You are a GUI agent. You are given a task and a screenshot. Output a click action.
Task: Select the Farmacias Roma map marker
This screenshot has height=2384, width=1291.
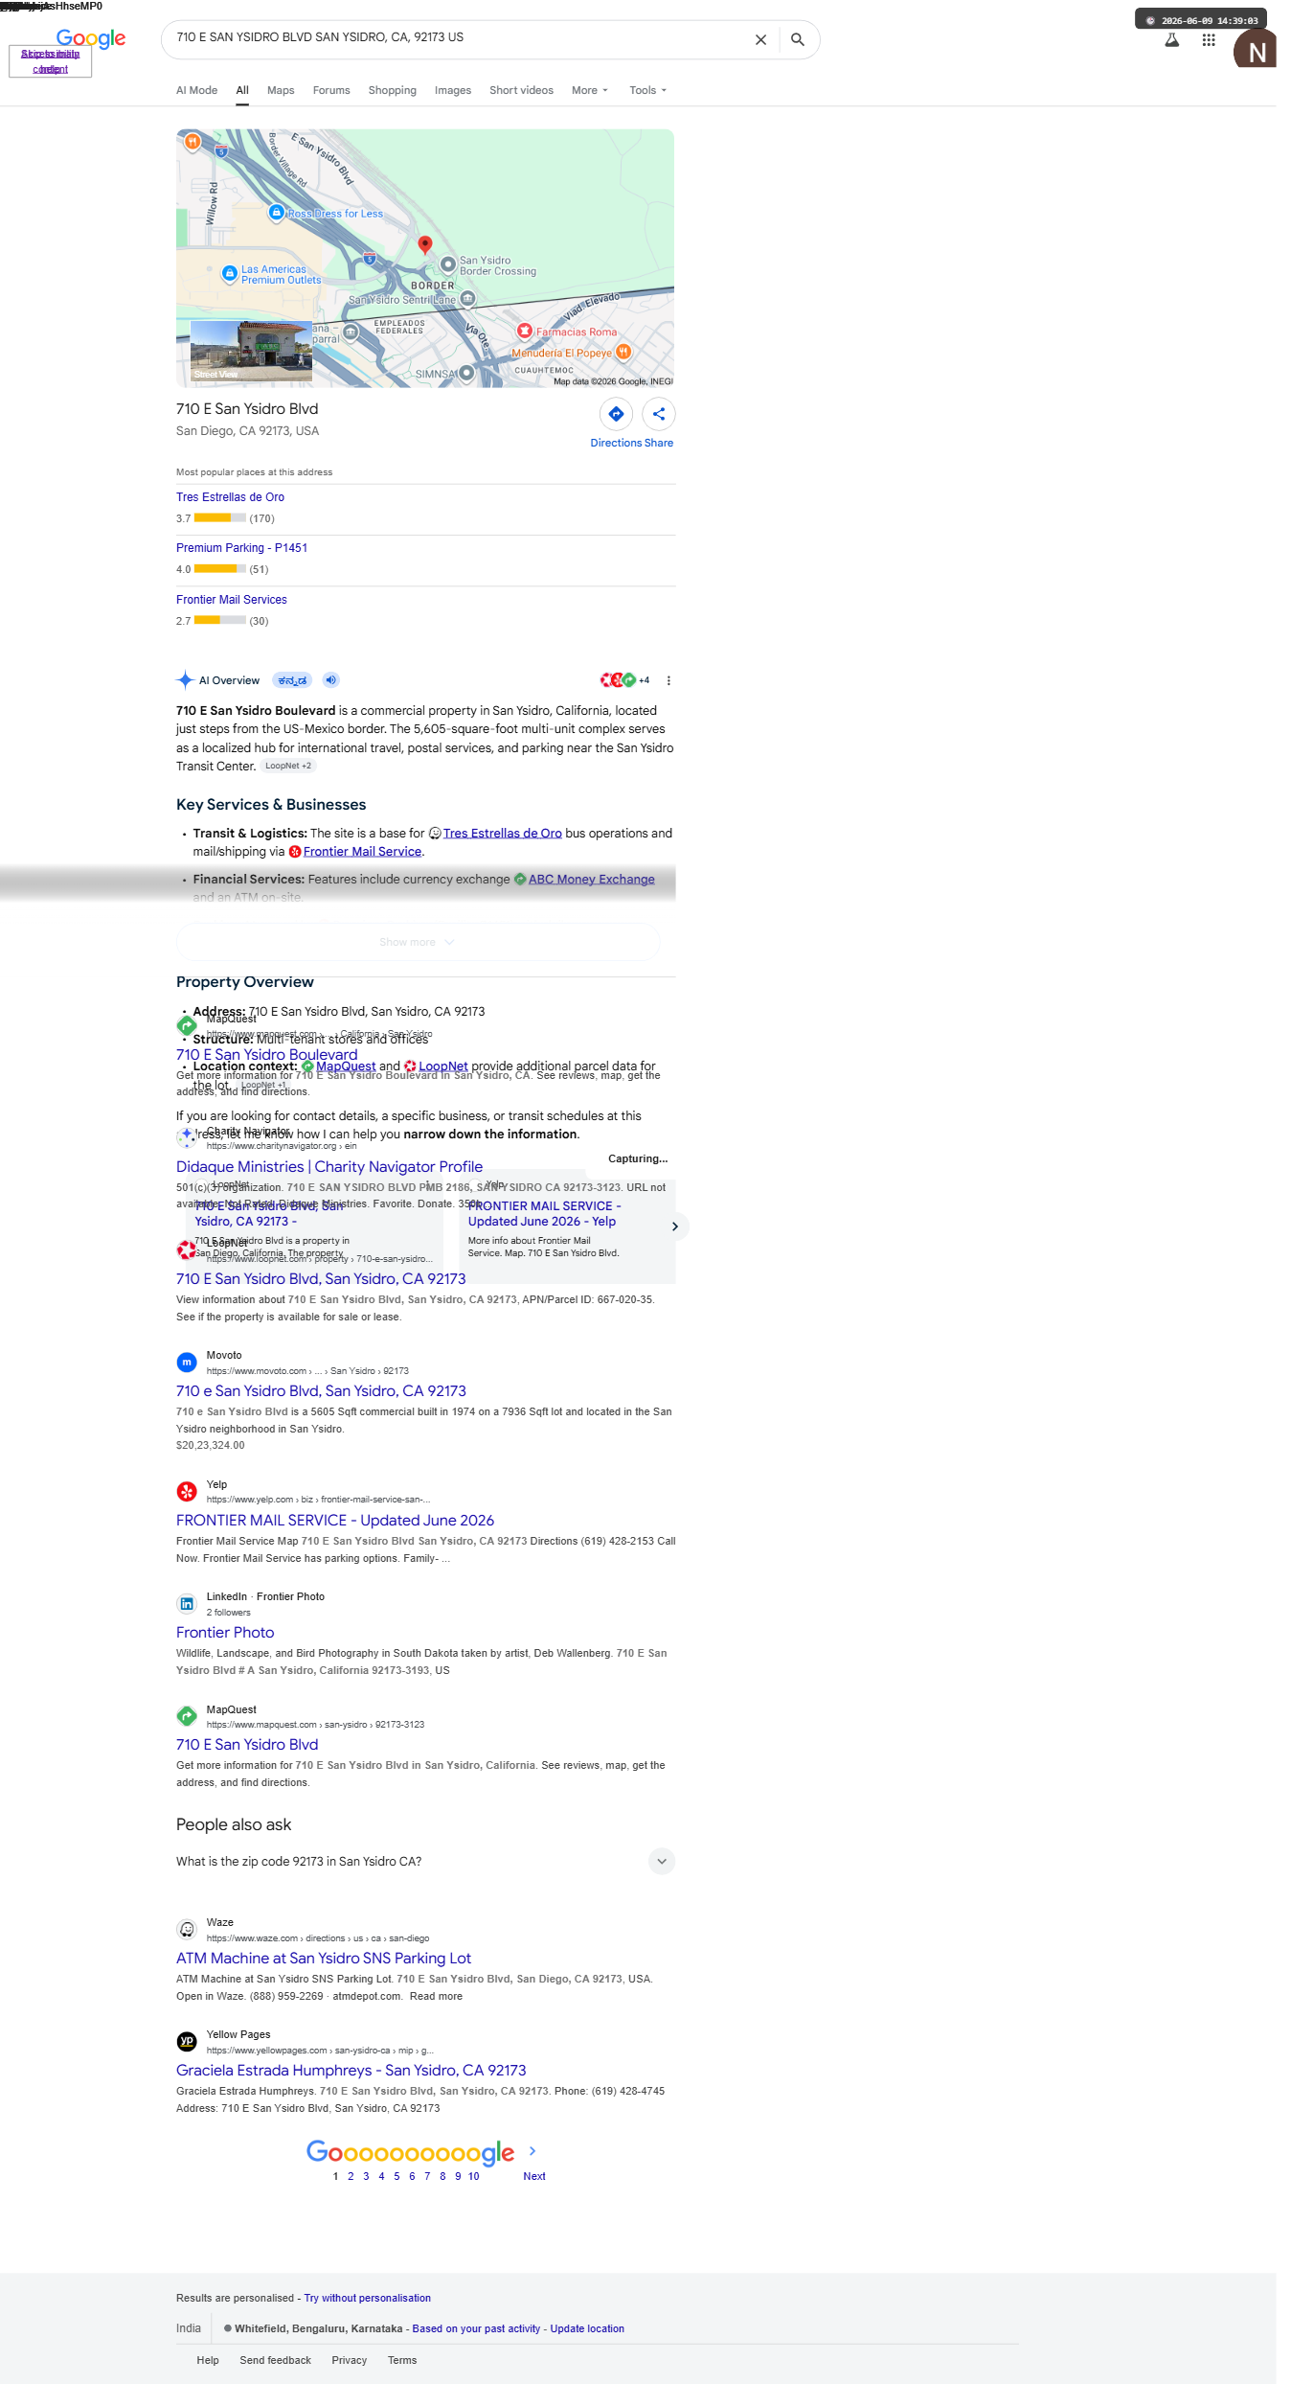pos(525,332)
